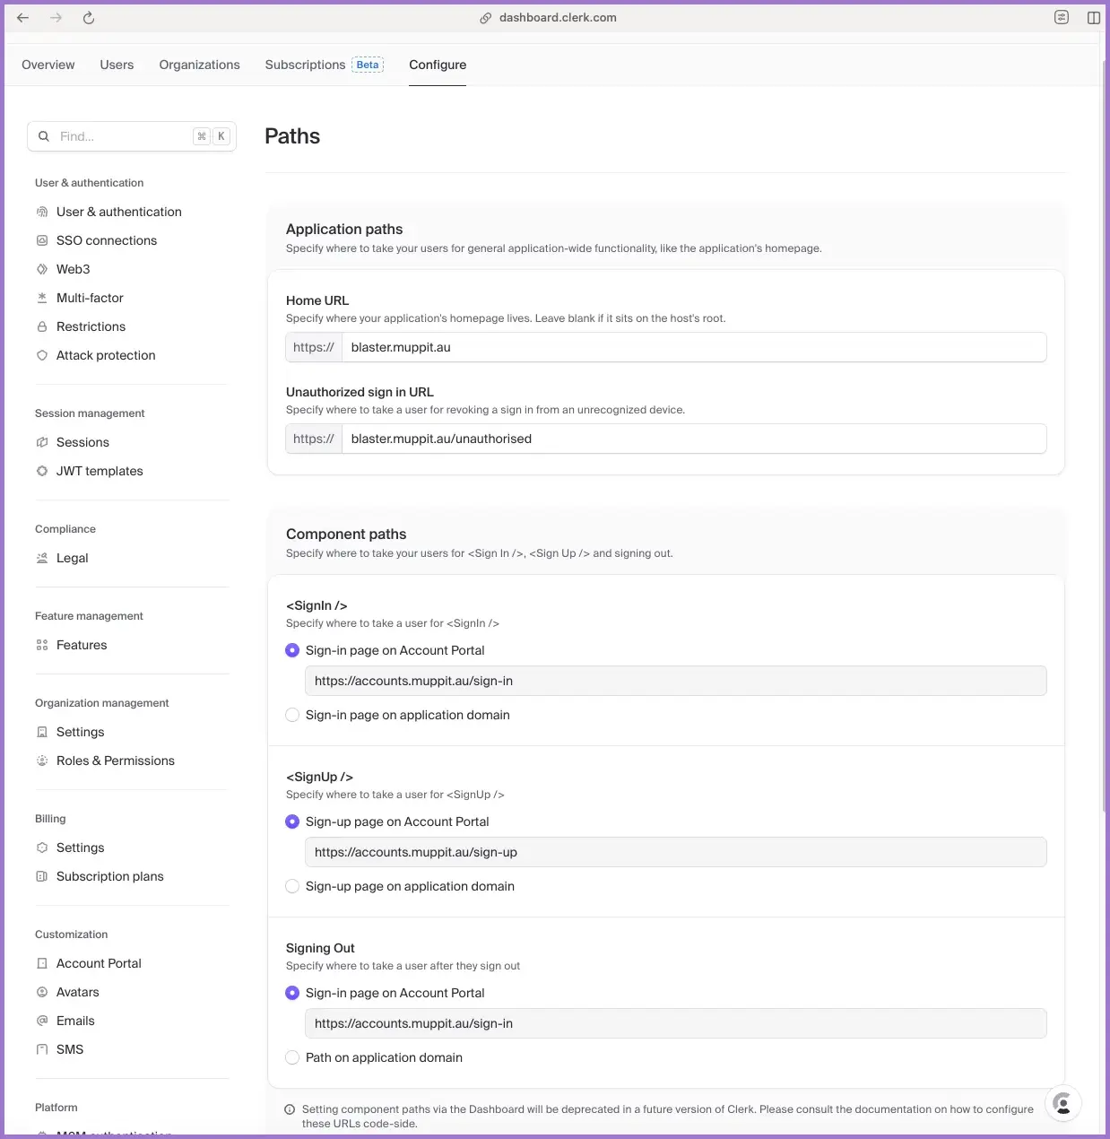Click the browser back arrow
Viewport: 1110px width, 1139px height.
click(x=23, y=18)
